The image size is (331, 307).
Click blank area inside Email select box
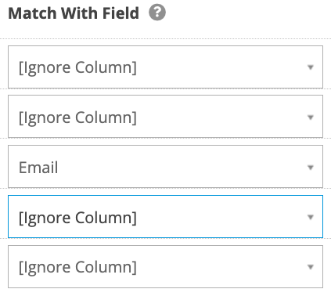tap(182, 167)
